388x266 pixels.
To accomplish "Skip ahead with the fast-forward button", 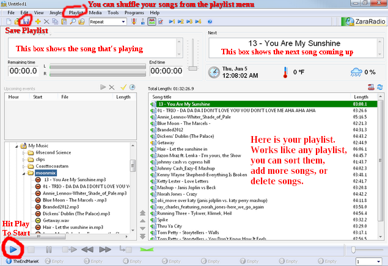I will tap(105, 250).
